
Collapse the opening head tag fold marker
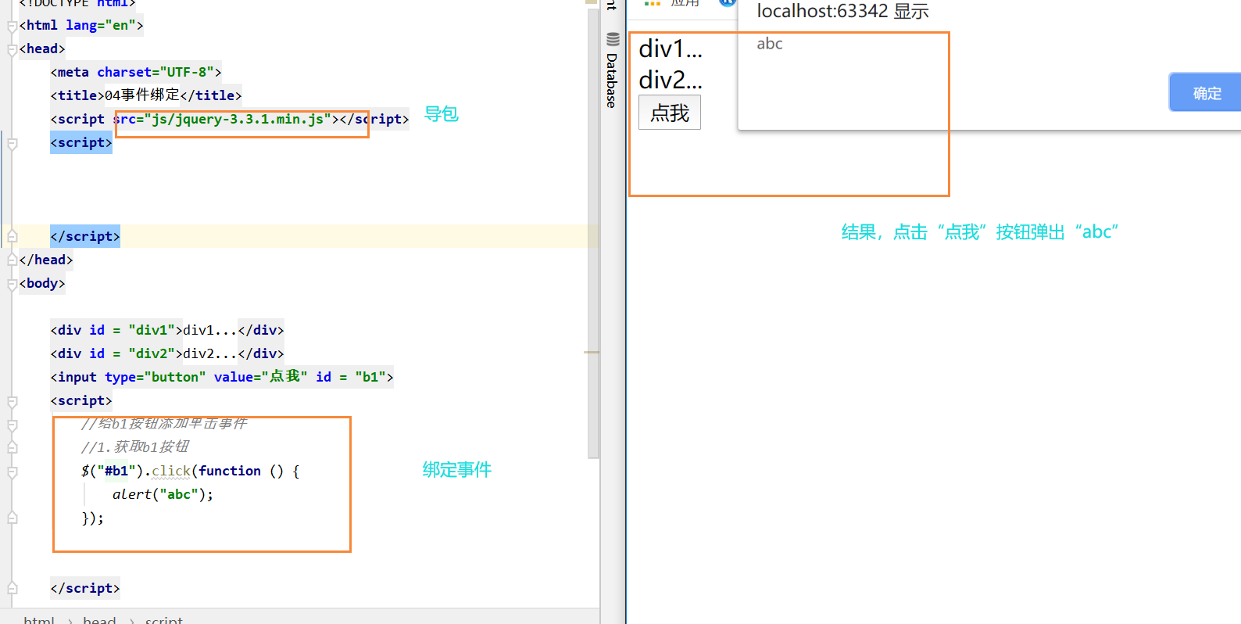(12, 49)
